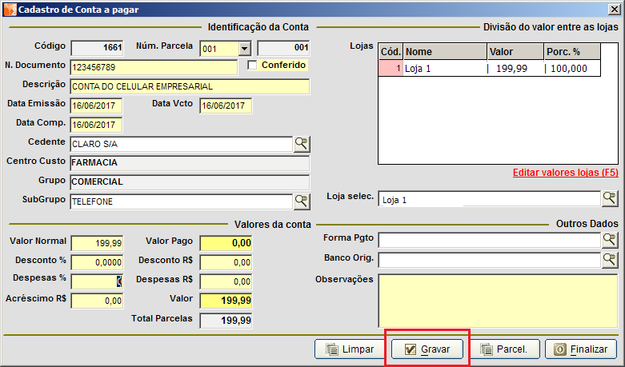This screenshot has width=625, height=367.
Task: Click the Valor Normal input field
Action: click(x=97, y=242)
